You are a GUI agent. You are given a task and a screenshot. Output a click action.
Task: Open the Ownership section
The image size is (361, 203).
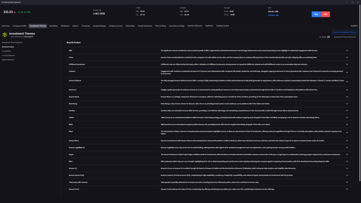[x=130, y=26]
